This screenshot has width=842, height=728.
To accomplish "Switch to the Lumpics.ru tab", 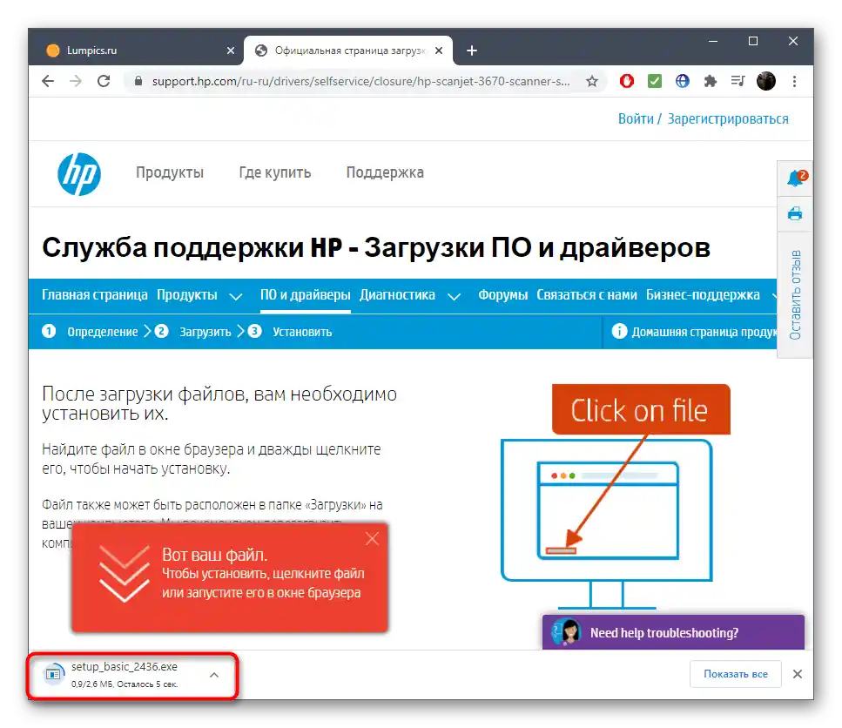I will [135, 51].
